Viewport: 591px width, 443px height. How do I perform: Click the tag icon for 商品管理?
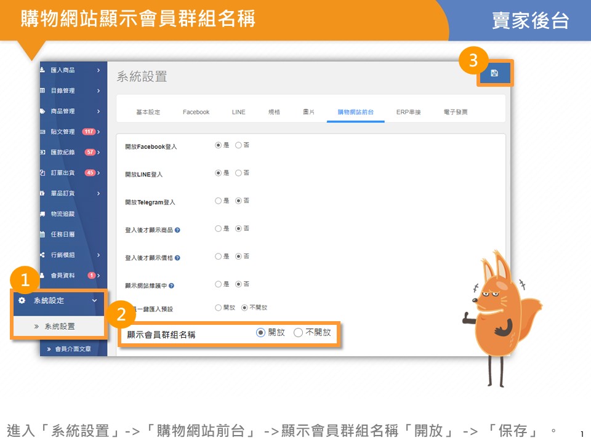click(42, 111)
